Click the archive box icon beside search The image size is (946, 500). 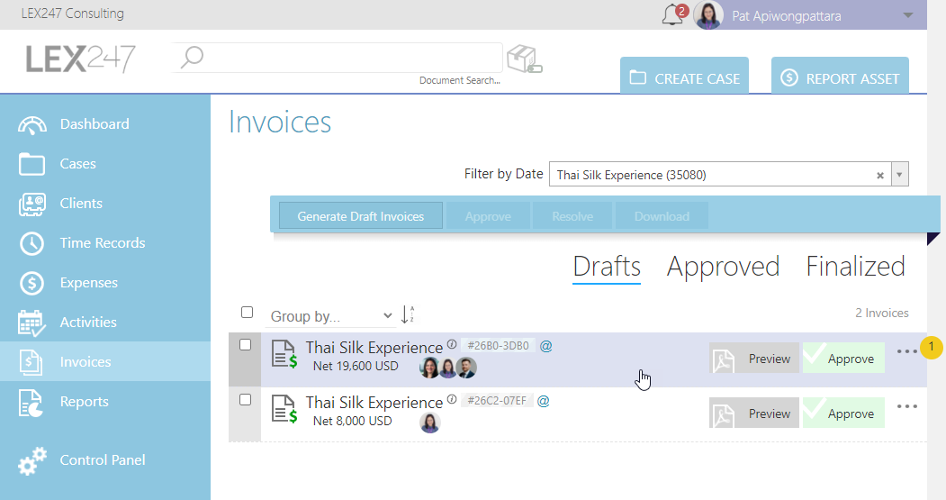click(x=524, y=59)
